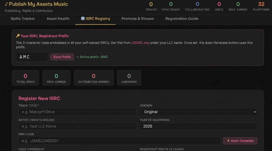Viewport: 272px width, 151px height.
Task: Click the Collaborators counter in header
Action: 197,6
